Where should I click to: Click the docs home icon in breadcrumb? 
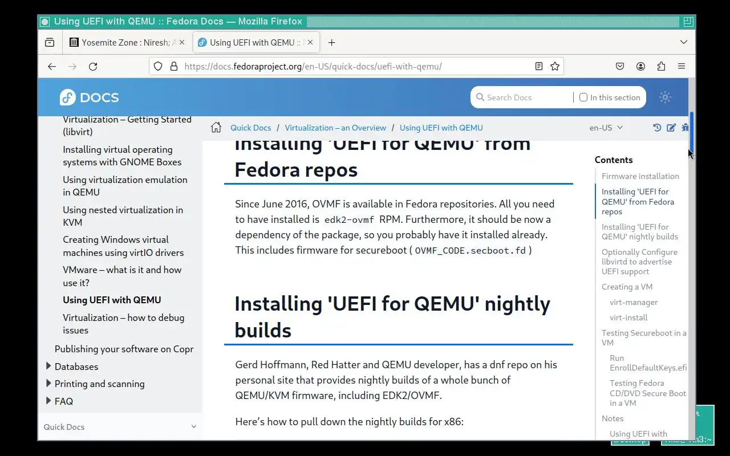pos(216,128)
